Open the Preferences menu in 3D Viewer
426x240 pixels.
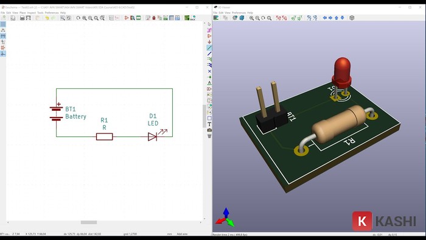point(239,13)
